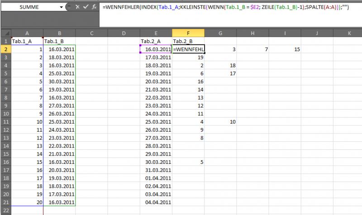Click the cell showing =WENNFEHL
362x215 pixels.
point(188,49)
